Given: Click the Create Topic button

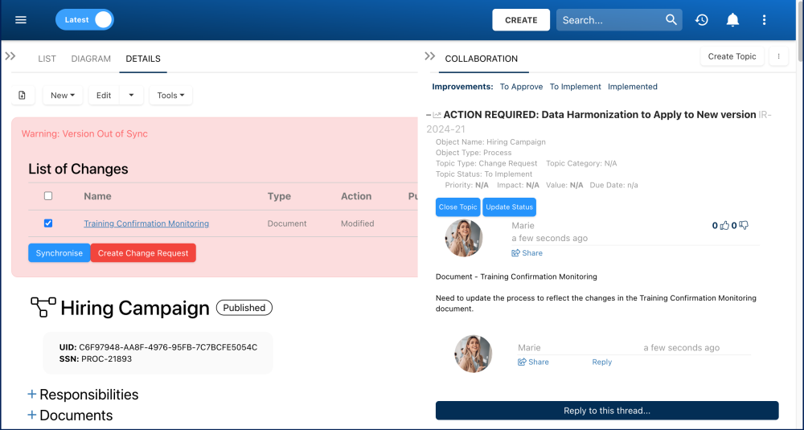Looking at the screenshot, I should (732, 56).
